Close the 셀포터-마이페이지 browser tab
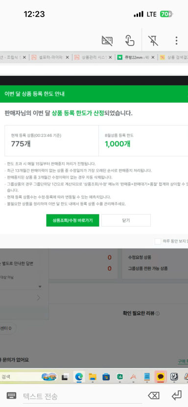The height and width of the screenshot is (407, 188). tap(67, 57)
